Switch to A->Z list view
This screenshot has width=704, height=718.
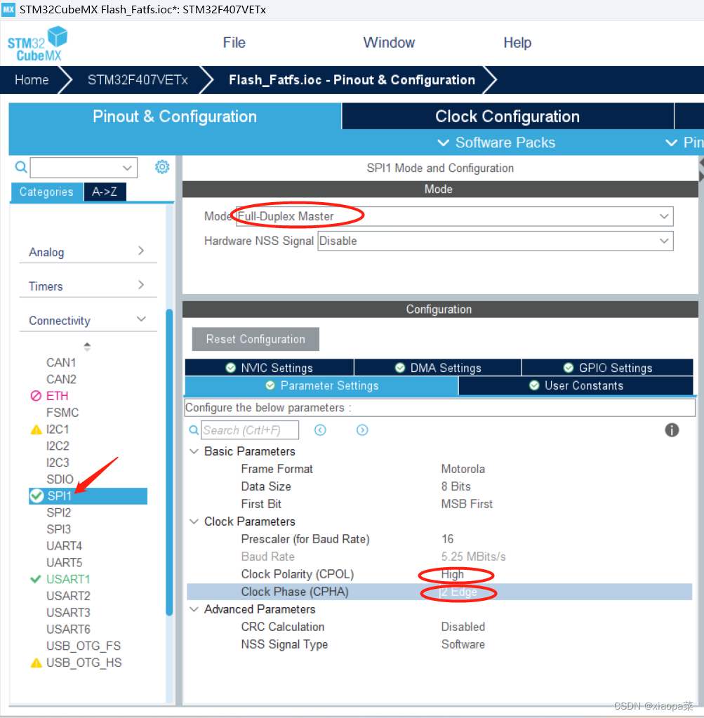pyautogui.click(x=105, y=192)
